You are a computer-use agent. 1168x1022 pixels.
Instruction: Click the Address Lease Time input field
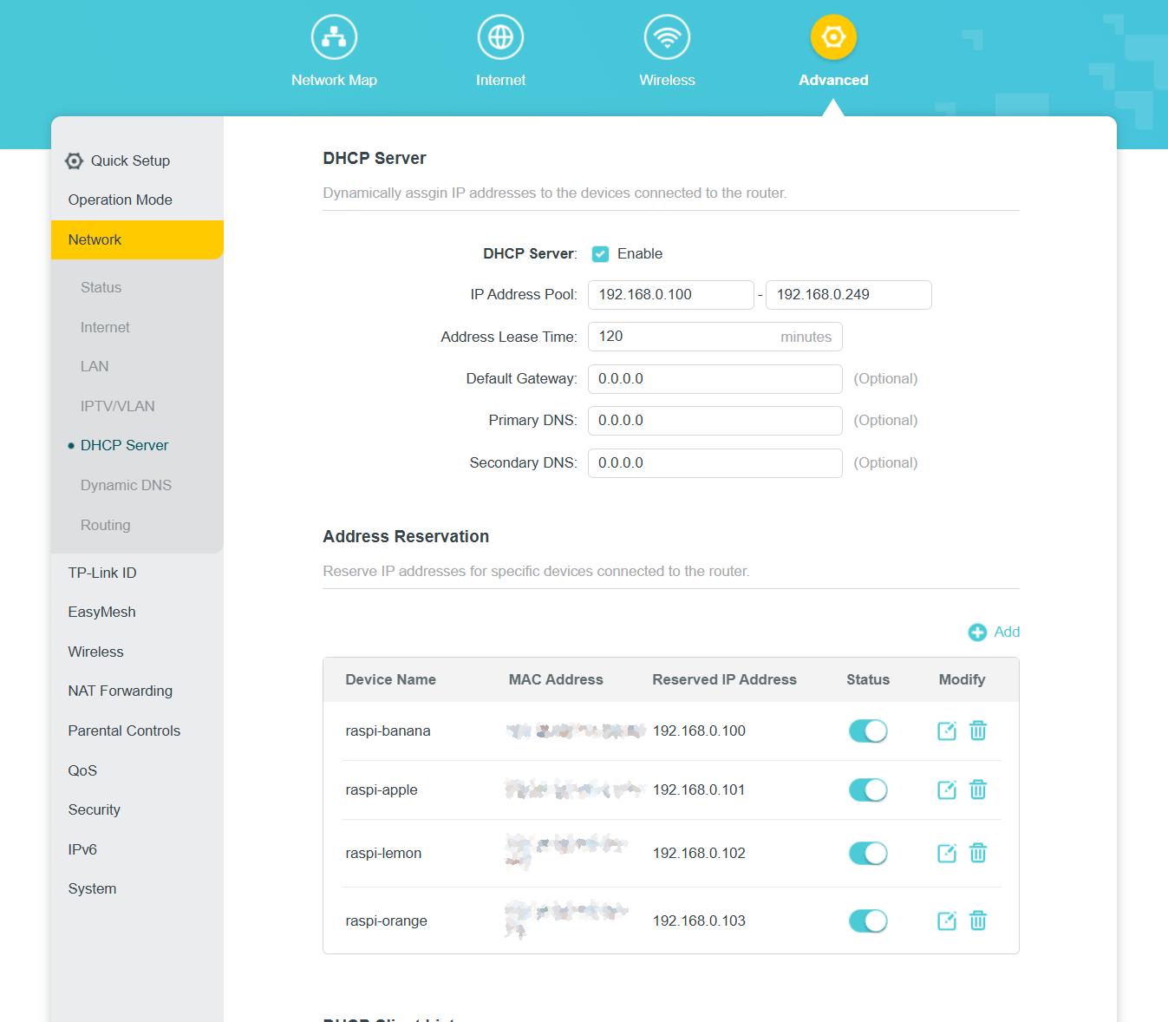point(694,337)
